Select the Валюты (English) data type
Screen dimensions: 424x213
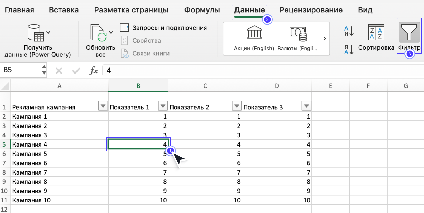click(x=297, y=38)
